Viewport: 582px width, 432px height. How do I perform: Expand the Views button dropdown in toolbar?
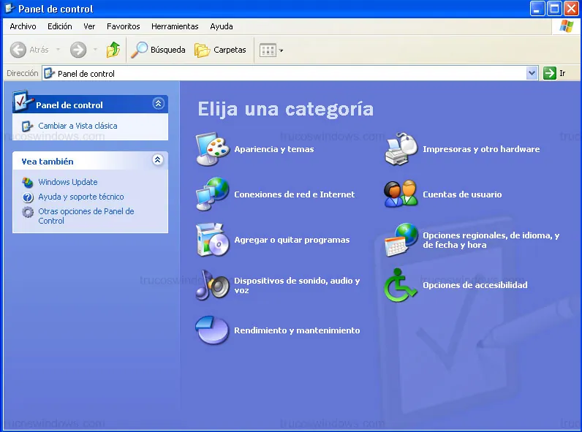[x=281, y=50]
